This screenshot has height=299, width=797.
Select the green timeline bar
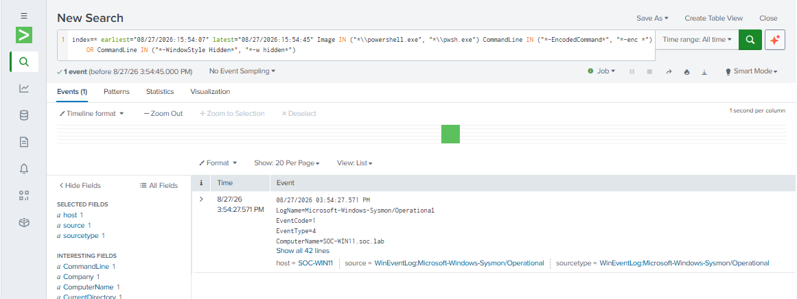click(x=450, y=134)
